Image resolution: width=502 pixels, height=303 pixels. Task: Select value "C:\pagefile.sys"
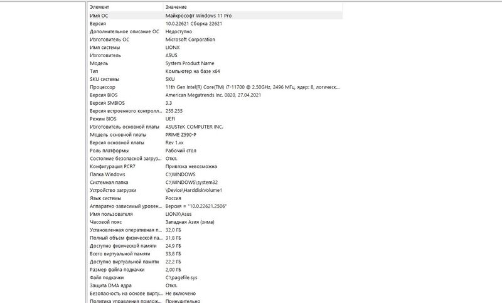click(181, 277)
